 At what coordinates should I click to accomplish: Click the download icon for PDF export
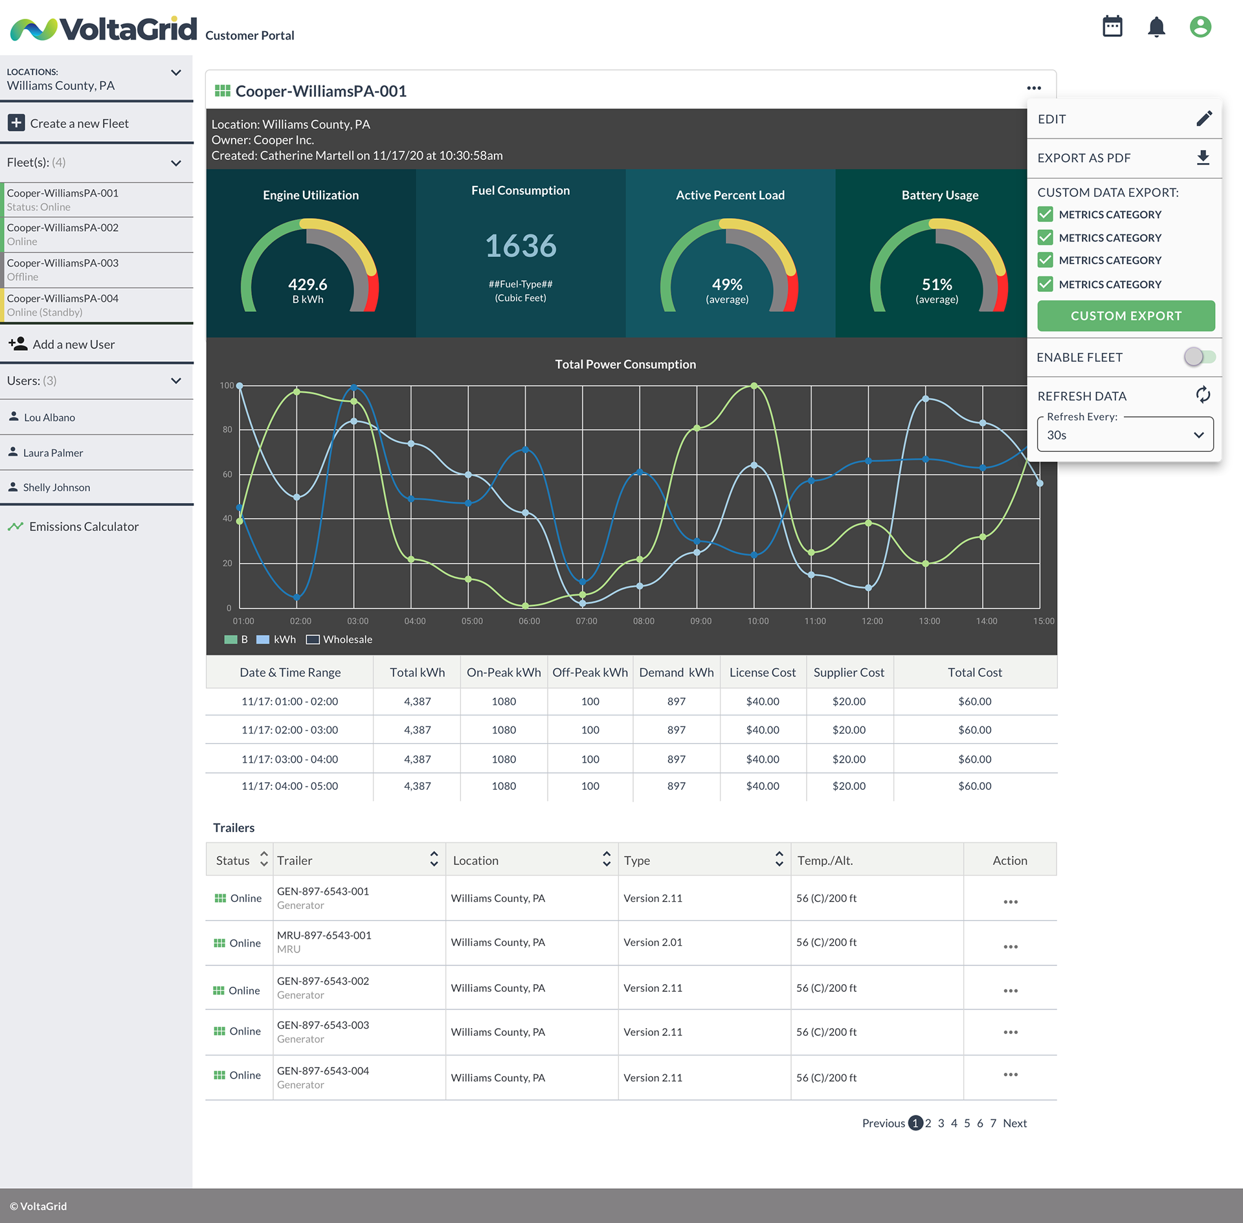coord(1203,158)
